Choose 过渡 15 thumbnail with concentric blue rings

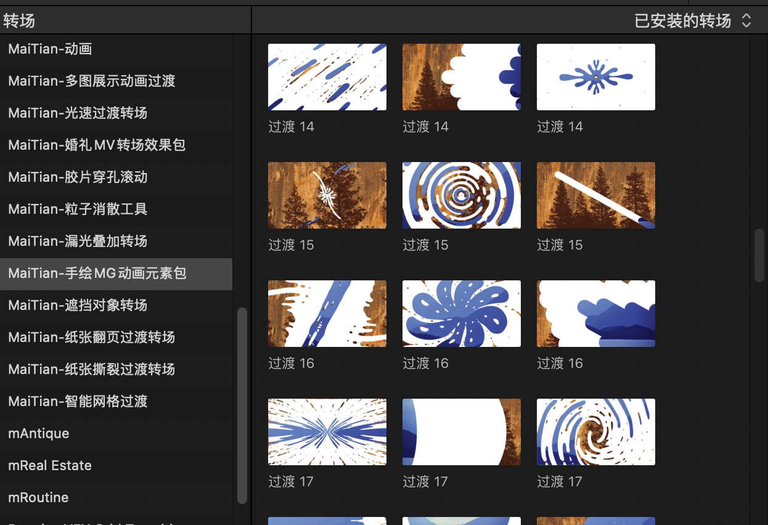462,195
